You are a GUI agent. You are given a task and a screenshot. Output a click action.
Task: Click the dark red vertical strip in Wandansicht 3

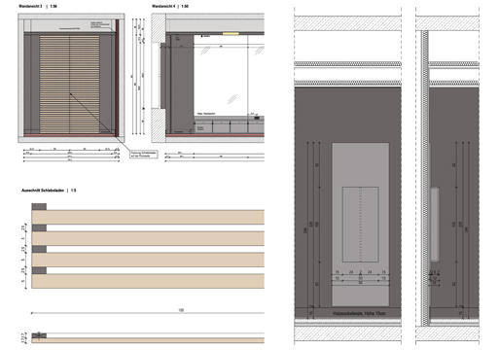point(118,78)
